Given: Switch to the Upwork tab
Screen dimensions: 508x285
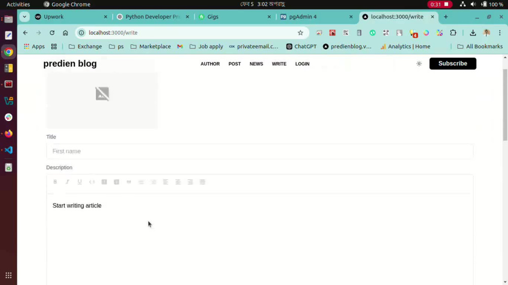Looking at the screenshot, I should tap(71, 17).
